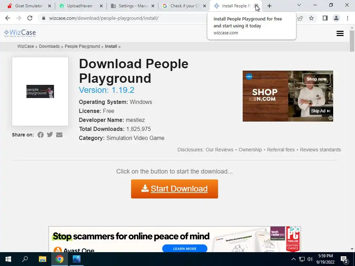Click the ad info question icon
The width and height of the screenshot is (355, 266).
[x=330, y=118]
